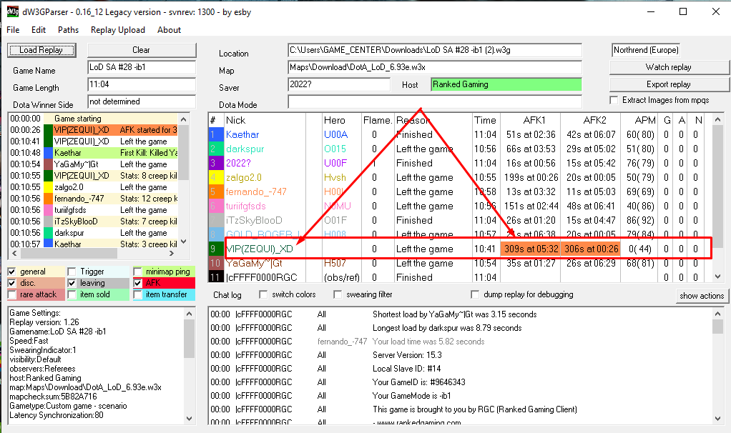Viewport: 731px width, 433px height.
Task: Select player fernando_-747 in the player table
Action: (256, 191)
